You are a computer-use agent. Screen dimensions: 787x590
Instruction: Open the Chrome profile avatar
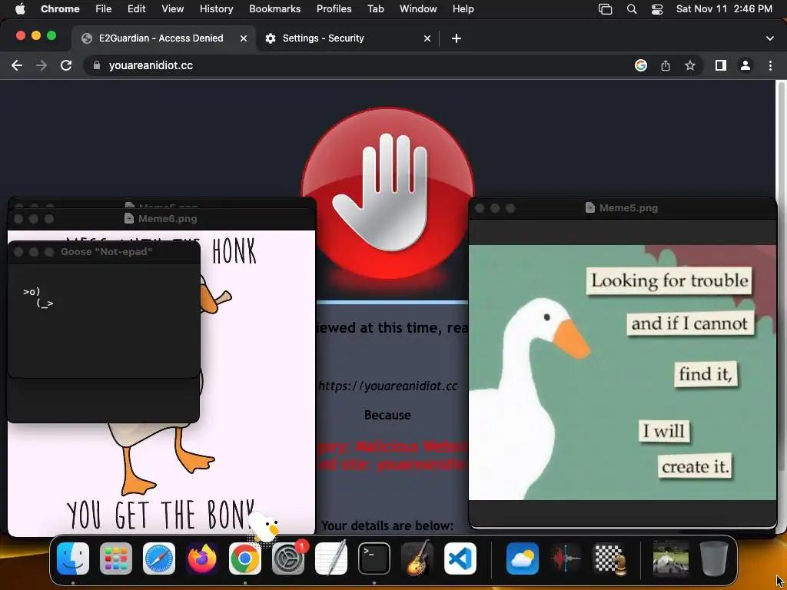point(745,65)
